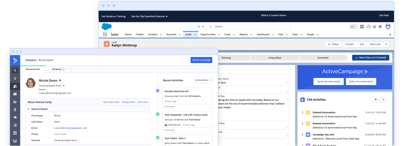
Task: Open the user avatar profile menu
Action: [388, 27]
